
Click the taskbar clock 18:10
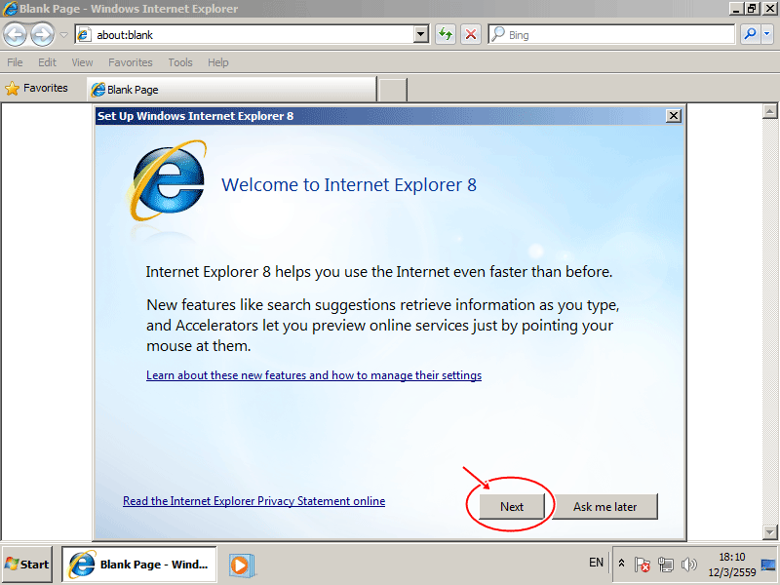732,565
